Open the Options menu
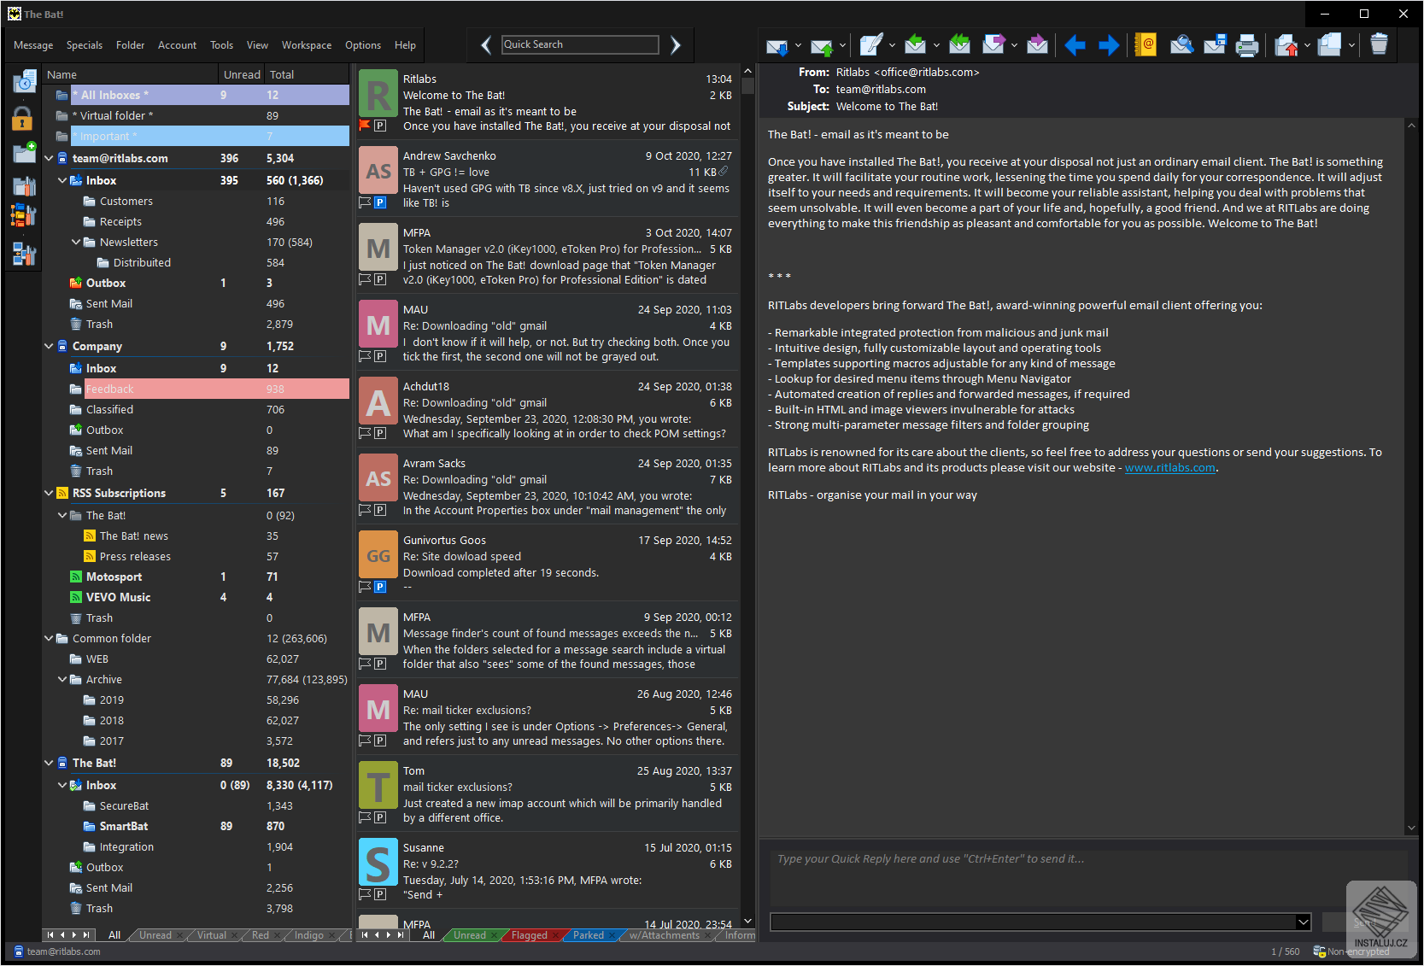1424x966 pixels. coord(363,45)
